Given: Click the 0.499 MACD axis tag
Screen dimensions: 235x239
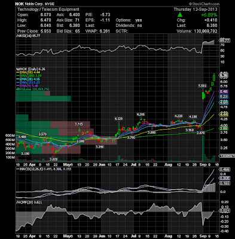Looking at the screenshot, I should pos(224,170).
